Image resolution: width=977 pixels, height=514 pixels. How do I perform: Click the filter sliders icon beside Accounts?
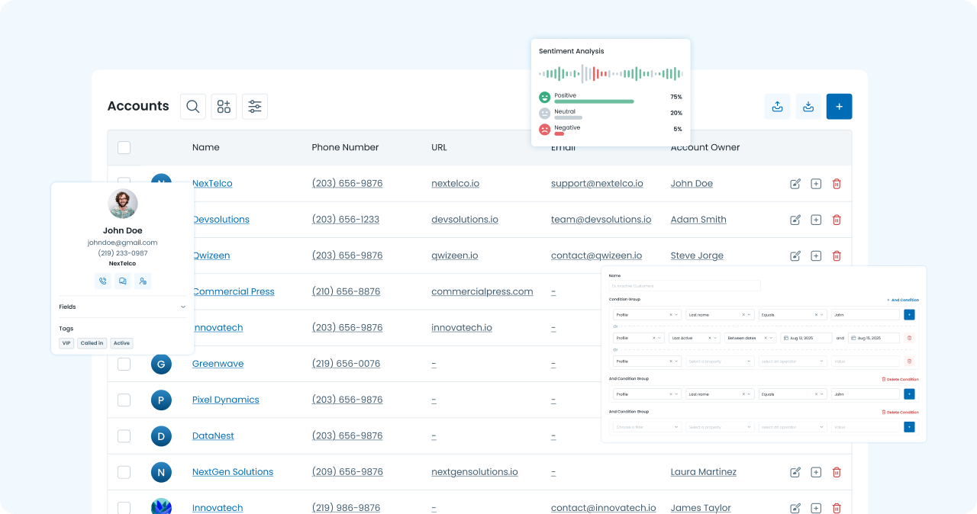(x=255, y=107)
